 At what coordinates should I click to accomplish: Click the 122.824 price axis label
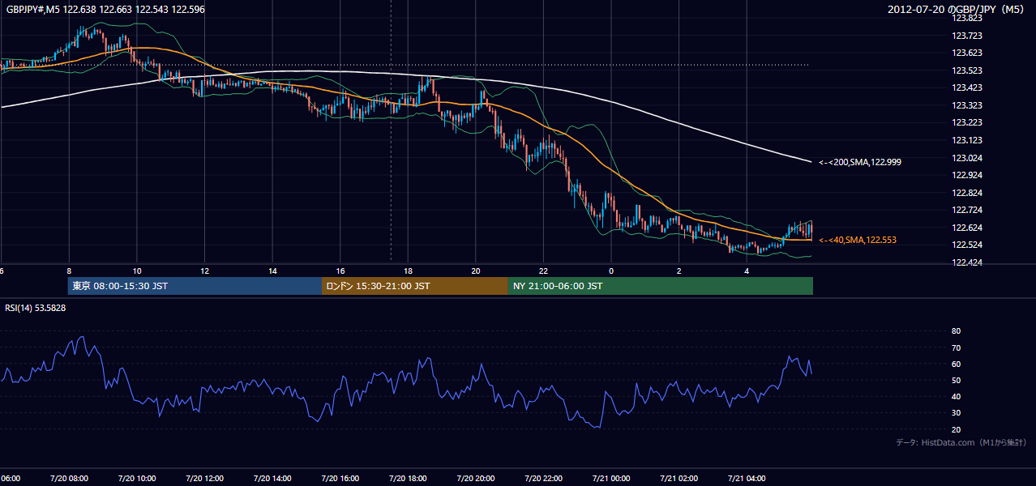pyautogui.click(x=966, y=193)
